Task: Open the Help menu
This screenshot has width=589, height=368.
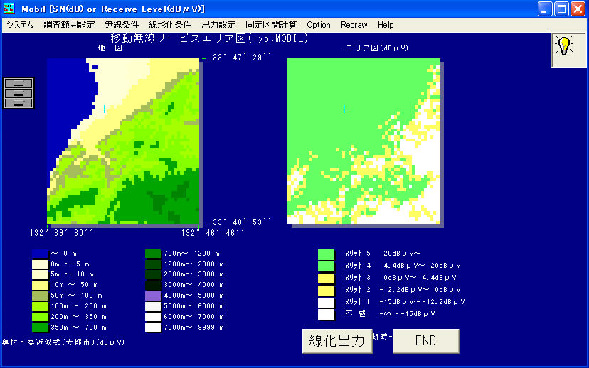Action: (x=386, y=25)
